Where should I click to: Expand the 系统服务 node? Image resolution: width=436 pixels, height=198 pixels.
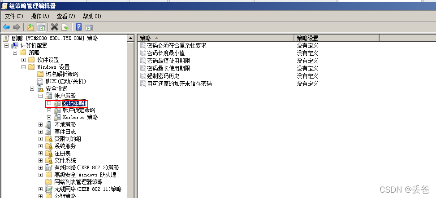[41, 146]
